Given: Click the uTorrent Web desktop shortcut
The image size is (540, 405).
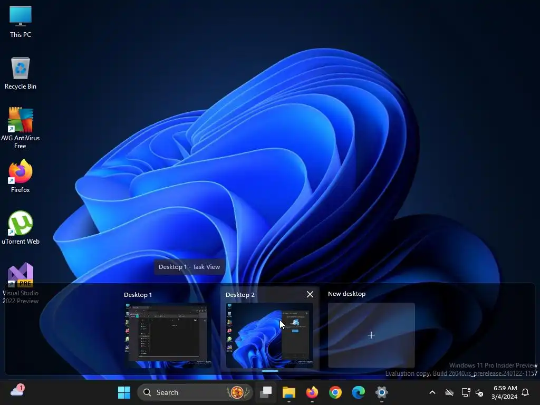Looking at the screenshot, I should point(21,228).
